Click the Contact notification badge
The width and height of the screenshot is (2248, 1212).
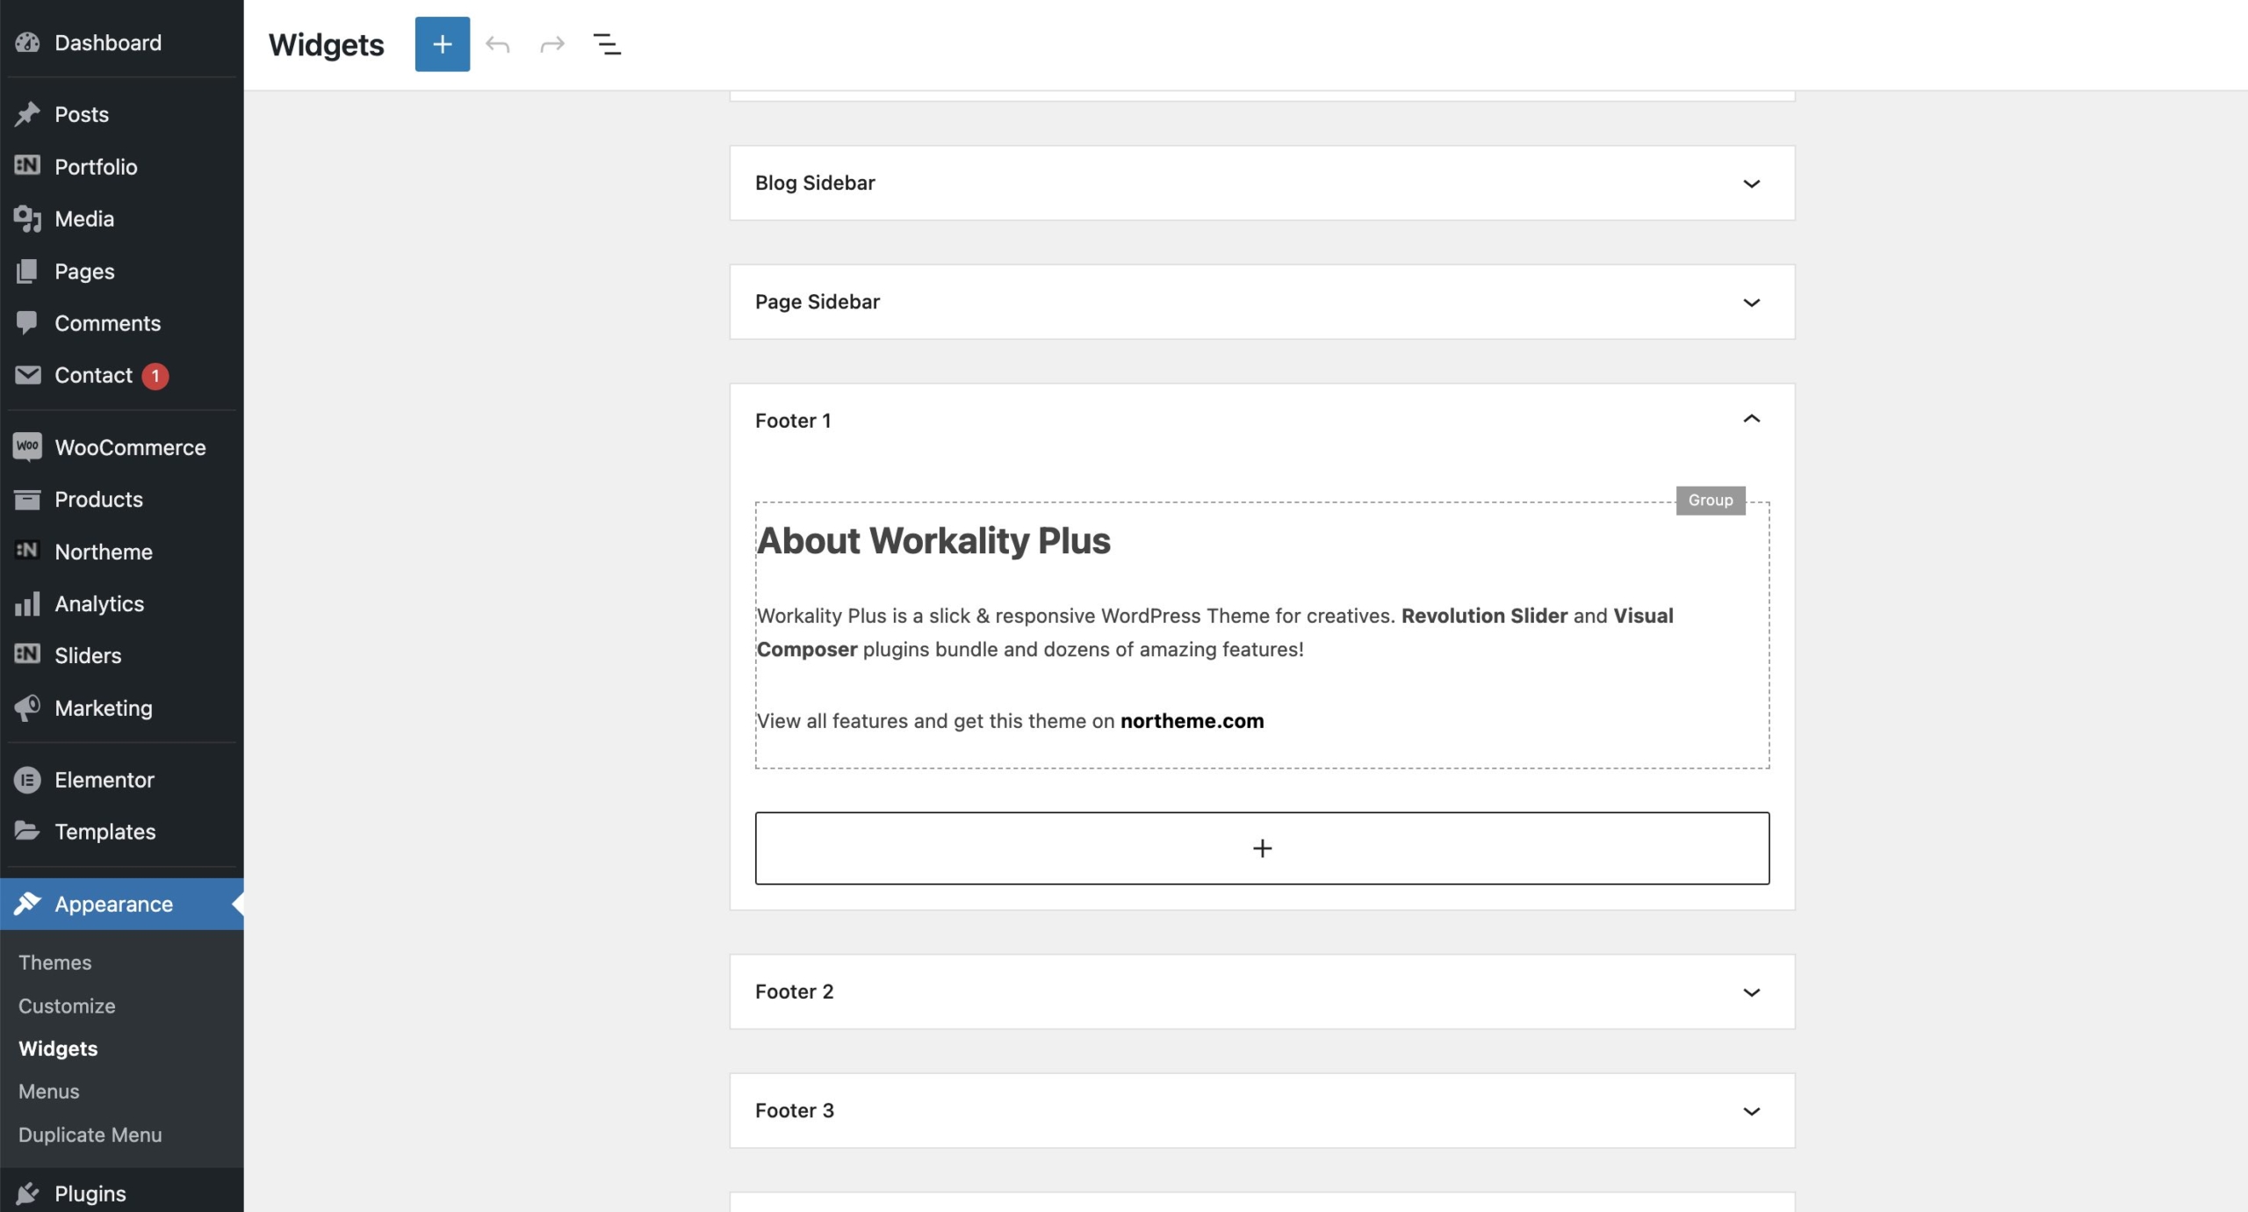point(155,376)
